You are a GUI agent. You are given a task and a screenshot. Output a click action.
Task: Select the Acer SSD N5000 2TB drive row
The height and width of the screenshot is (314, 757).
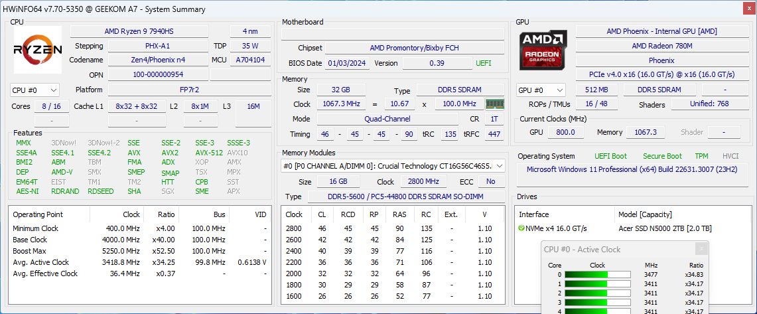click(x=634, y=228)
